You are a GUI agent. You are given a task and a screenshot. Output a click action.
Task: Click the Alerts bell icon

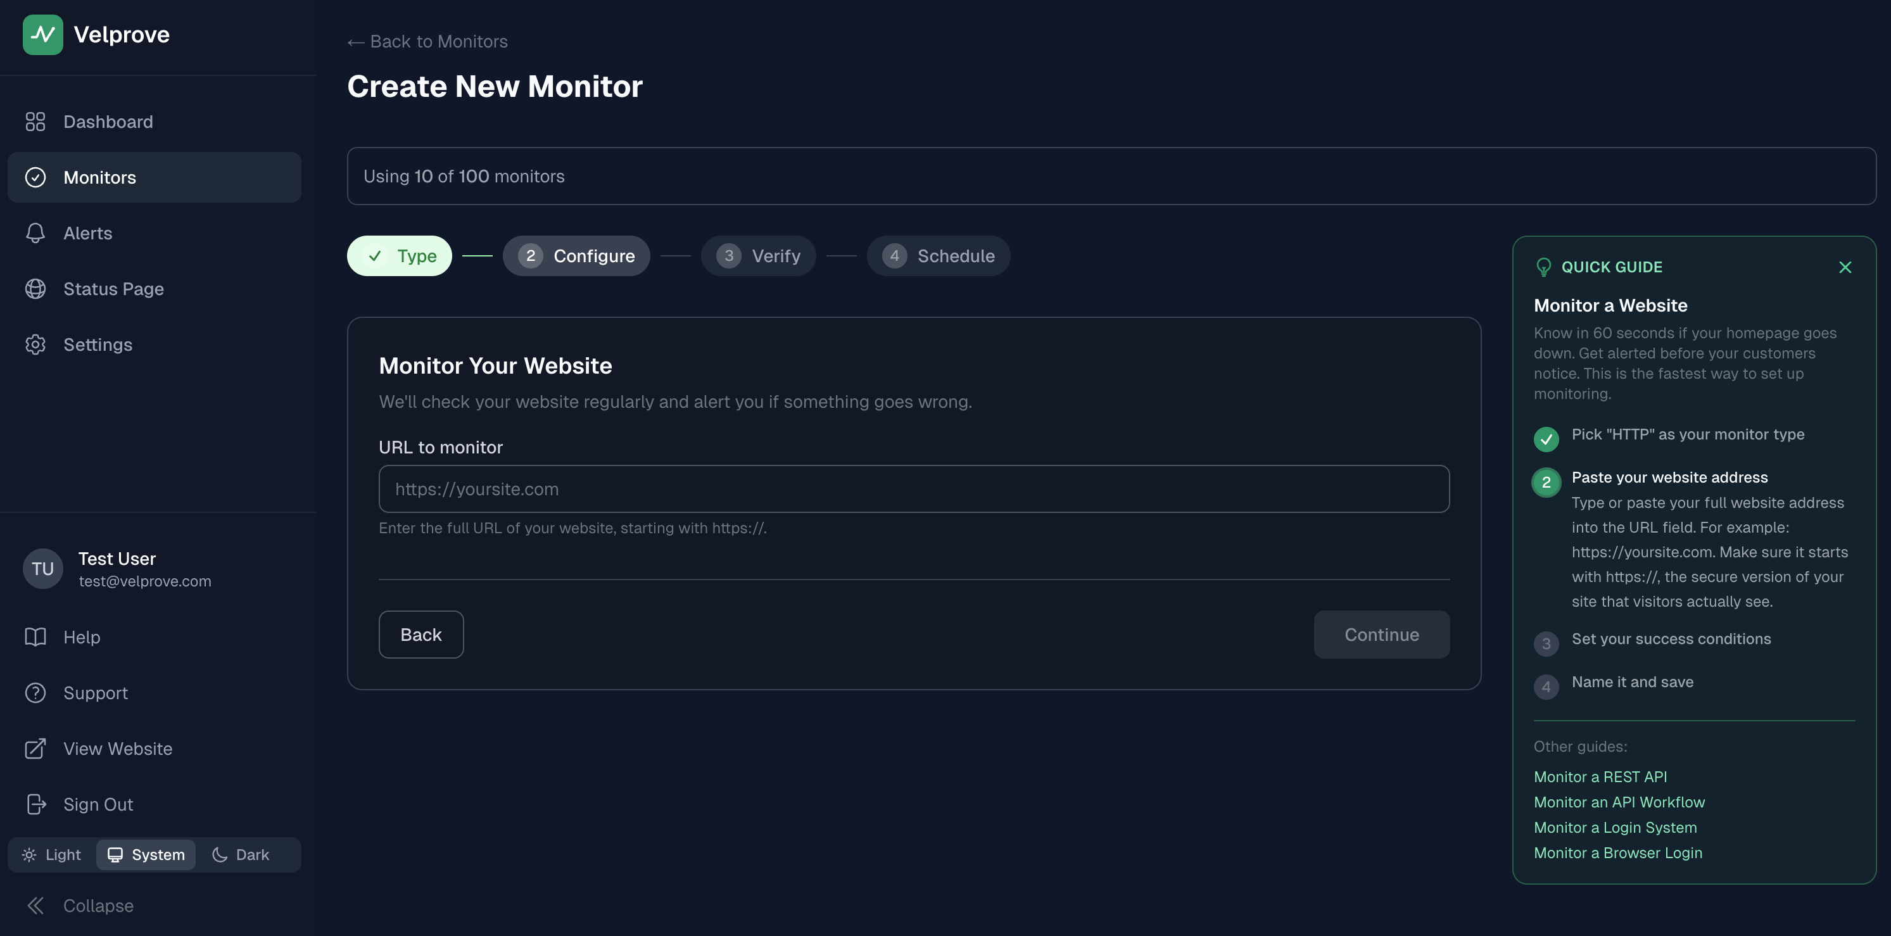click(35, 234)
